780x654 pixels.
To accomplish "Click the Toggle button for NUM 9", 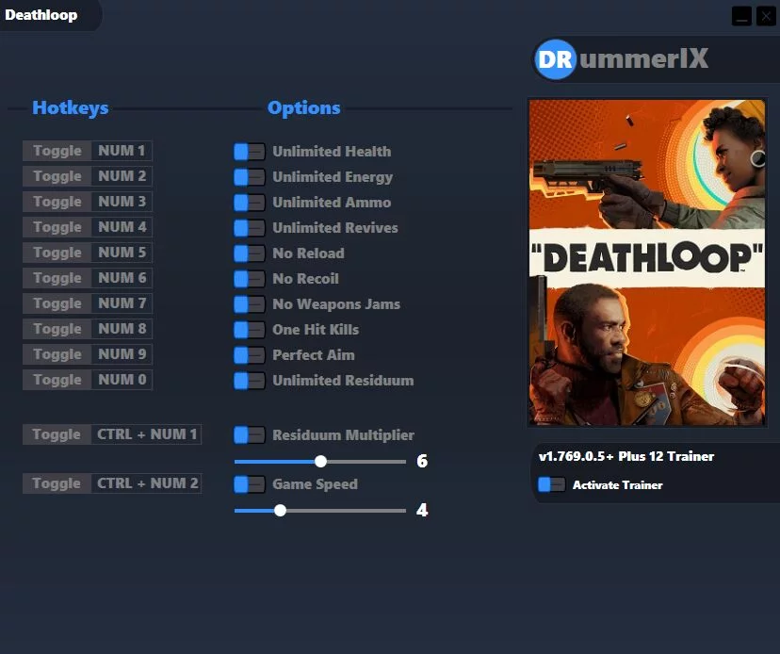I will pos(57,354).
